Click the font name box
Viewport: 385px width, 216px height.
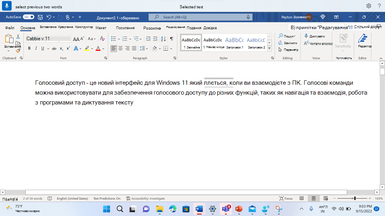click(42, 39)
